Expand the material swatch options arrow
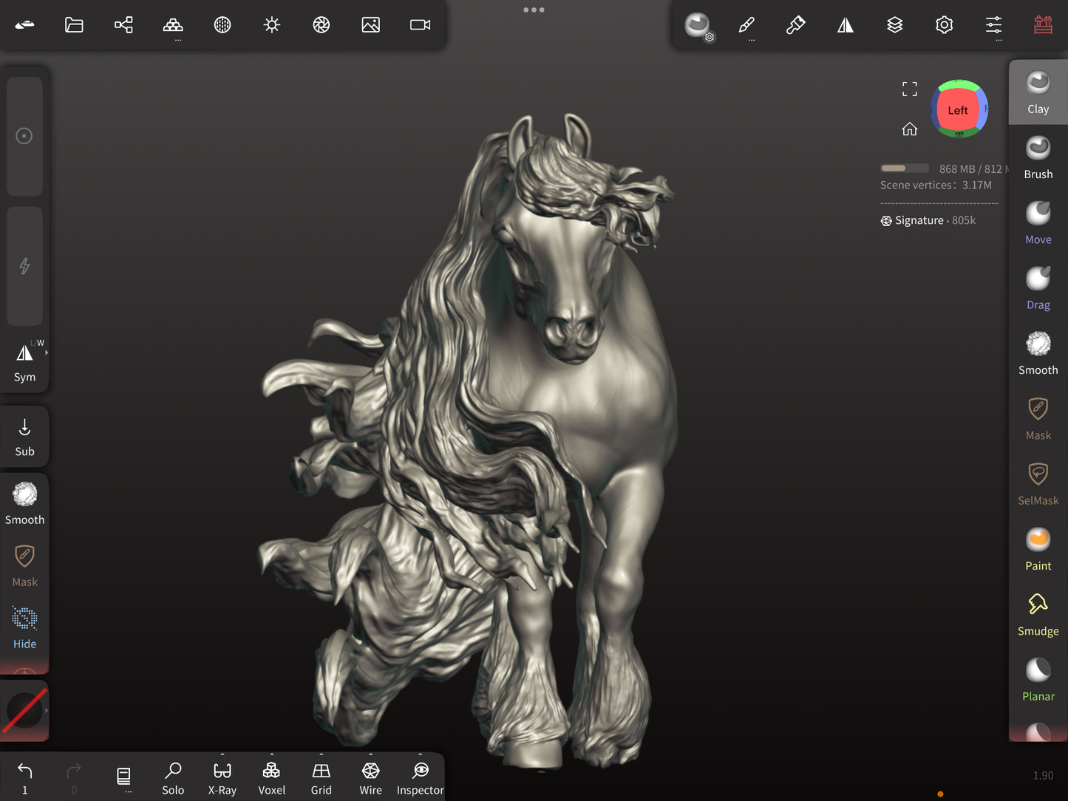1068x801 pixels. (x=47, y=710)
